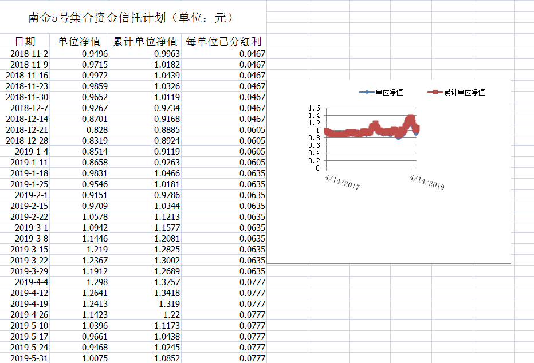The width and height of the screenshot is (534, 363).
Task: Select date cell 2018-12-7
Action: pyautogui.click(x=25, y=108)
